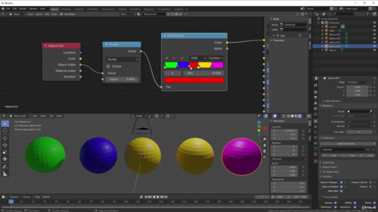
Task: Open the Object Data green triangle tab
Action: (315, 149)
